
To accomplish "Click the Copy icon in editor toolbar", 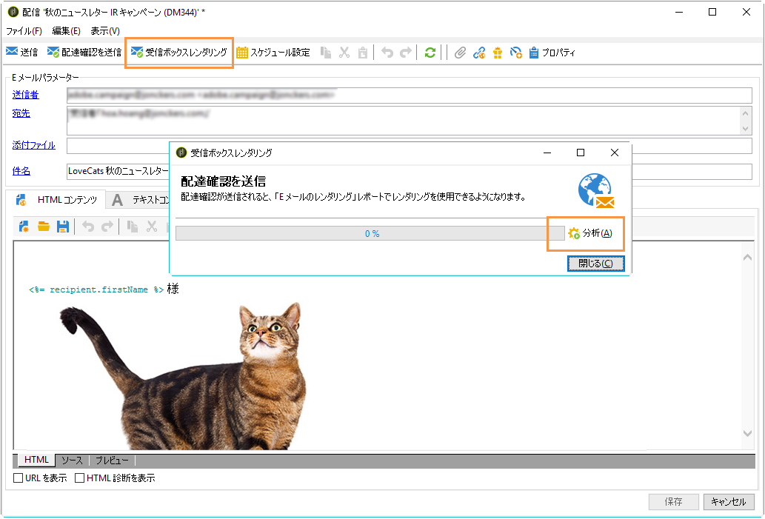I will (x=133, y=227).
